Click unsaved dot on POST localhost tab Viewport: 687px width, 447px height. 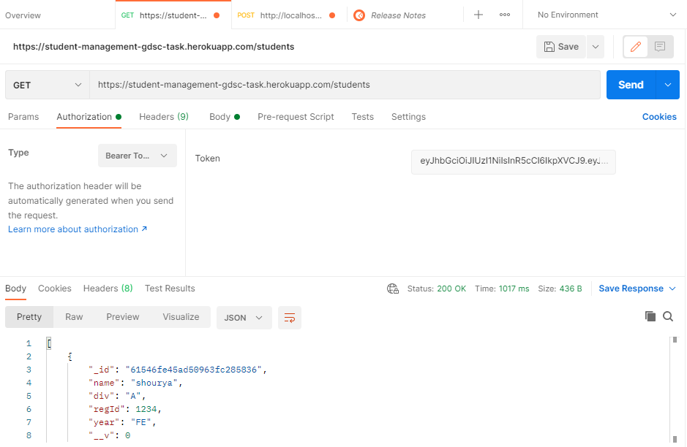coord(332,15)
